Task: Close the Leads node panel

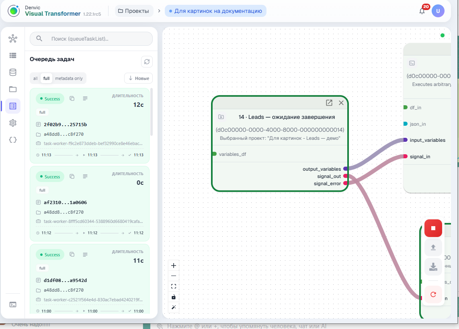Action: 341,103
